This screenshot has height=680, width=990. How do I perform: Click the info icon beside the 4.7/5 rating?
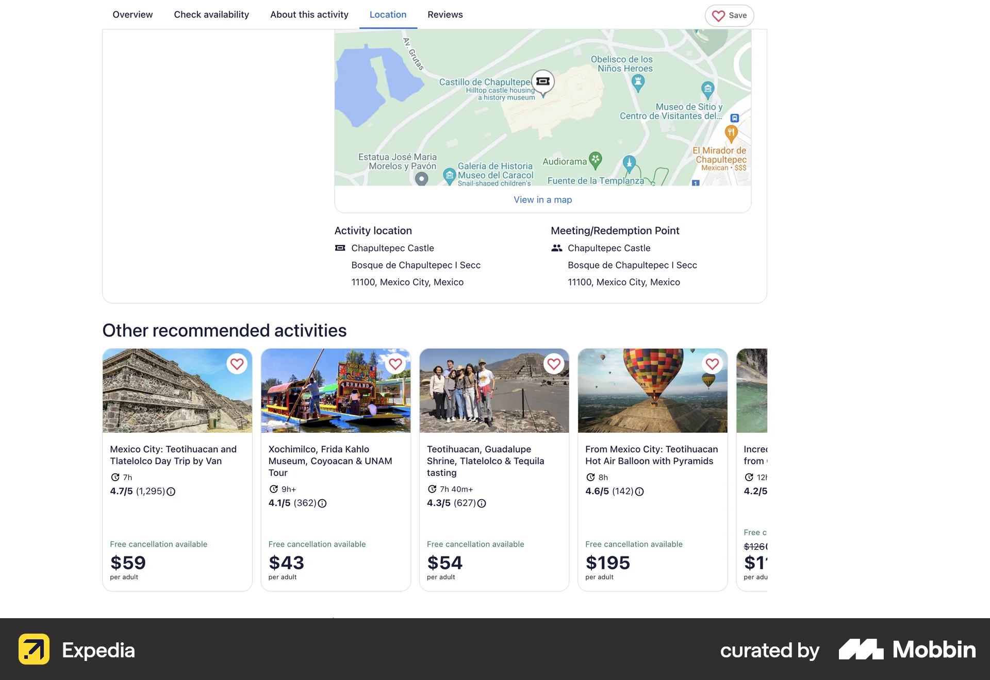coord(171,492)
